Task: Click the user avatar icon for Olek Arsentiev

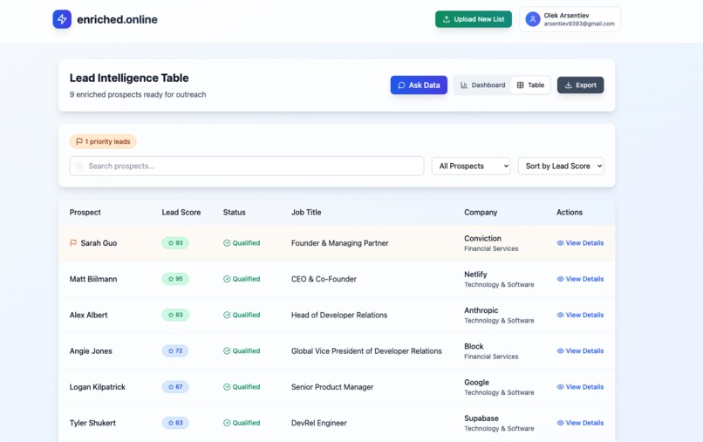Action: [533, 19]
